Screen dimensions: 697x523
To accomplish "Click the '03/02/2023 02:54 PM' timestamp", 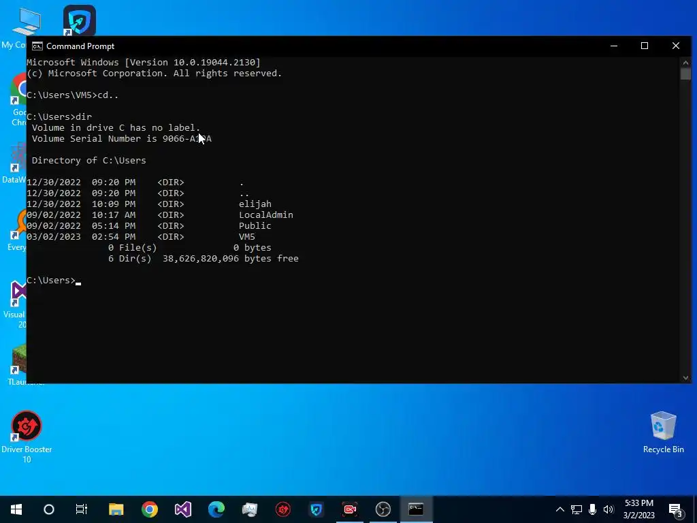I will click(x=81, y=236).
